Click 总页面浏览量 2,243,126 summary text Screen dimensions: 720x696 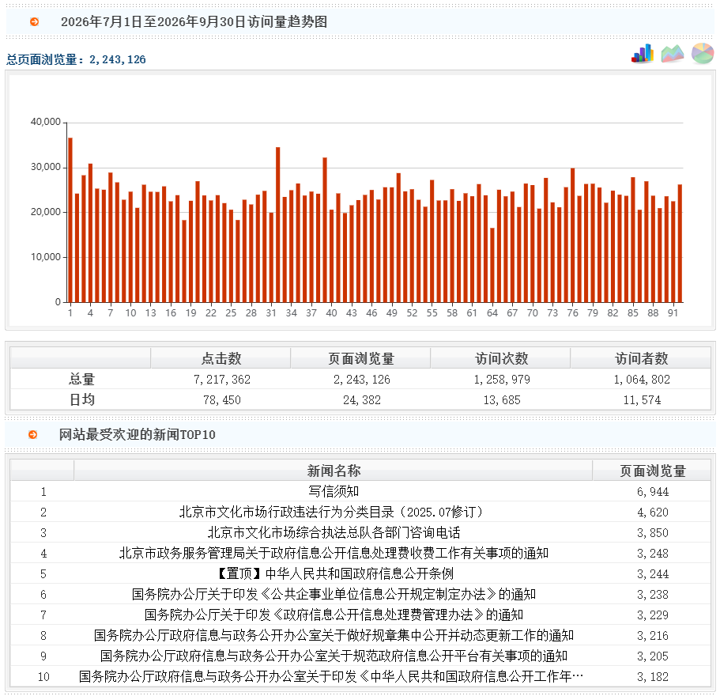click(x=76, y=60)
